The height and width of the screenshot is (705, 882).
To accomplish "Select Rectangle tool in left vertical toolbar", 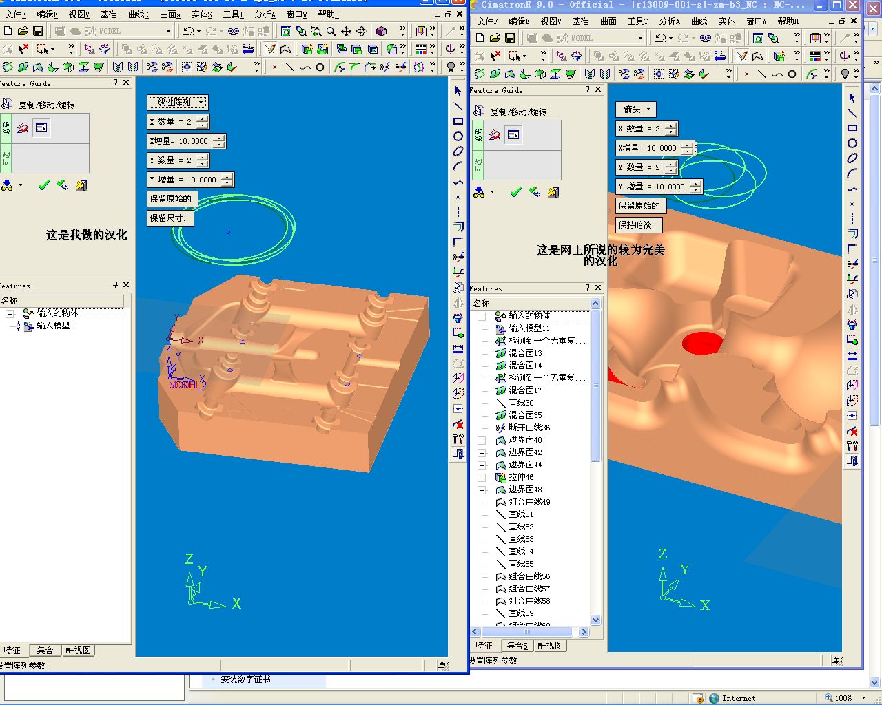I will click(458, 121).
